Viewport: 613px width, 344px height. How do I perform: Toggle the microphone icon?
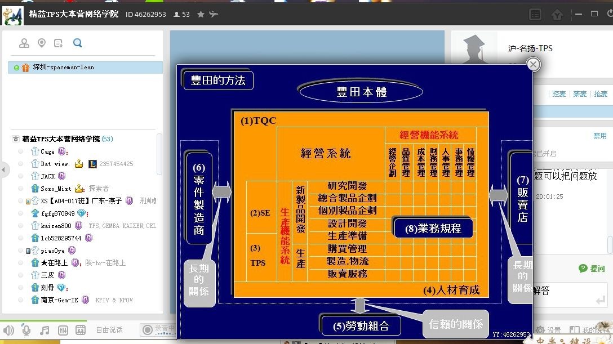pyautogui.click(x=26, y=330)
